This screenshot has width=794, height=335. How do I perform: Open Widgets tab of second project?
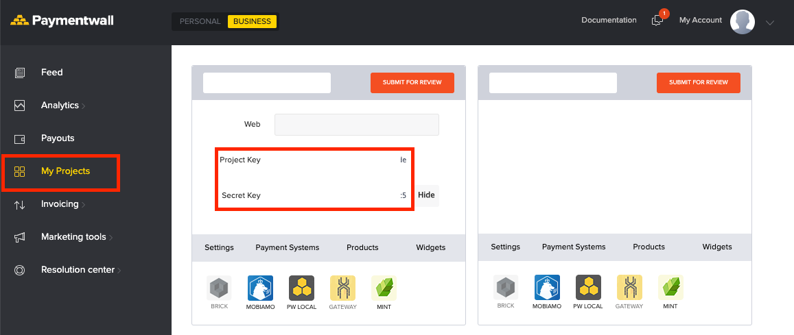click(x=717, y=247)
